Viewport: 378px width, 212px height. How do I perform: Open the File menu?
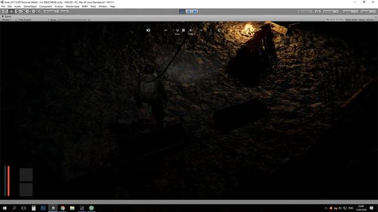(x=3, y=6)
